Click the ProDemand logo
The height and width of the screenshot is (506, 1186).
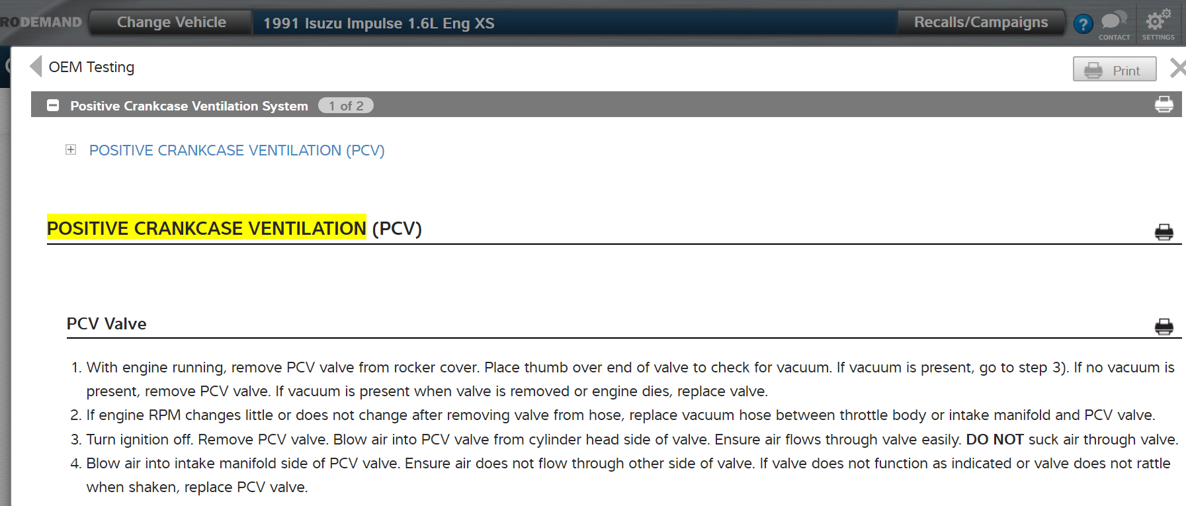point(41,22)
